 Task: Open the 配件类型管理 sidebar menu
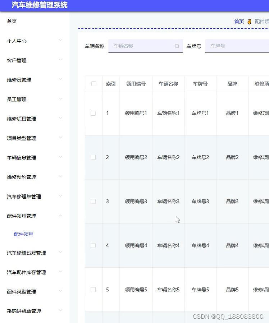pyautogui.click(x=22, y=292)
